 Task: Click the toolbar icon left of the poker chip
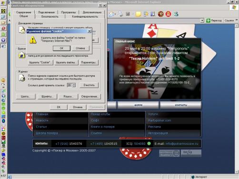click(x=153, y=14)
